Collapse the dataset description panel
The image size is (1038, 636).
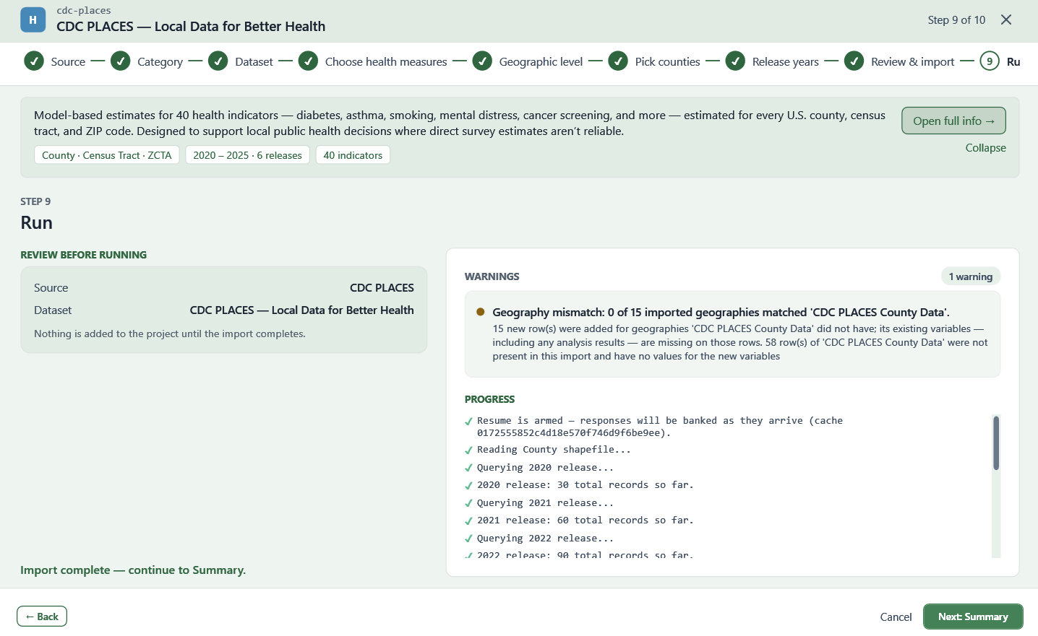985,148
